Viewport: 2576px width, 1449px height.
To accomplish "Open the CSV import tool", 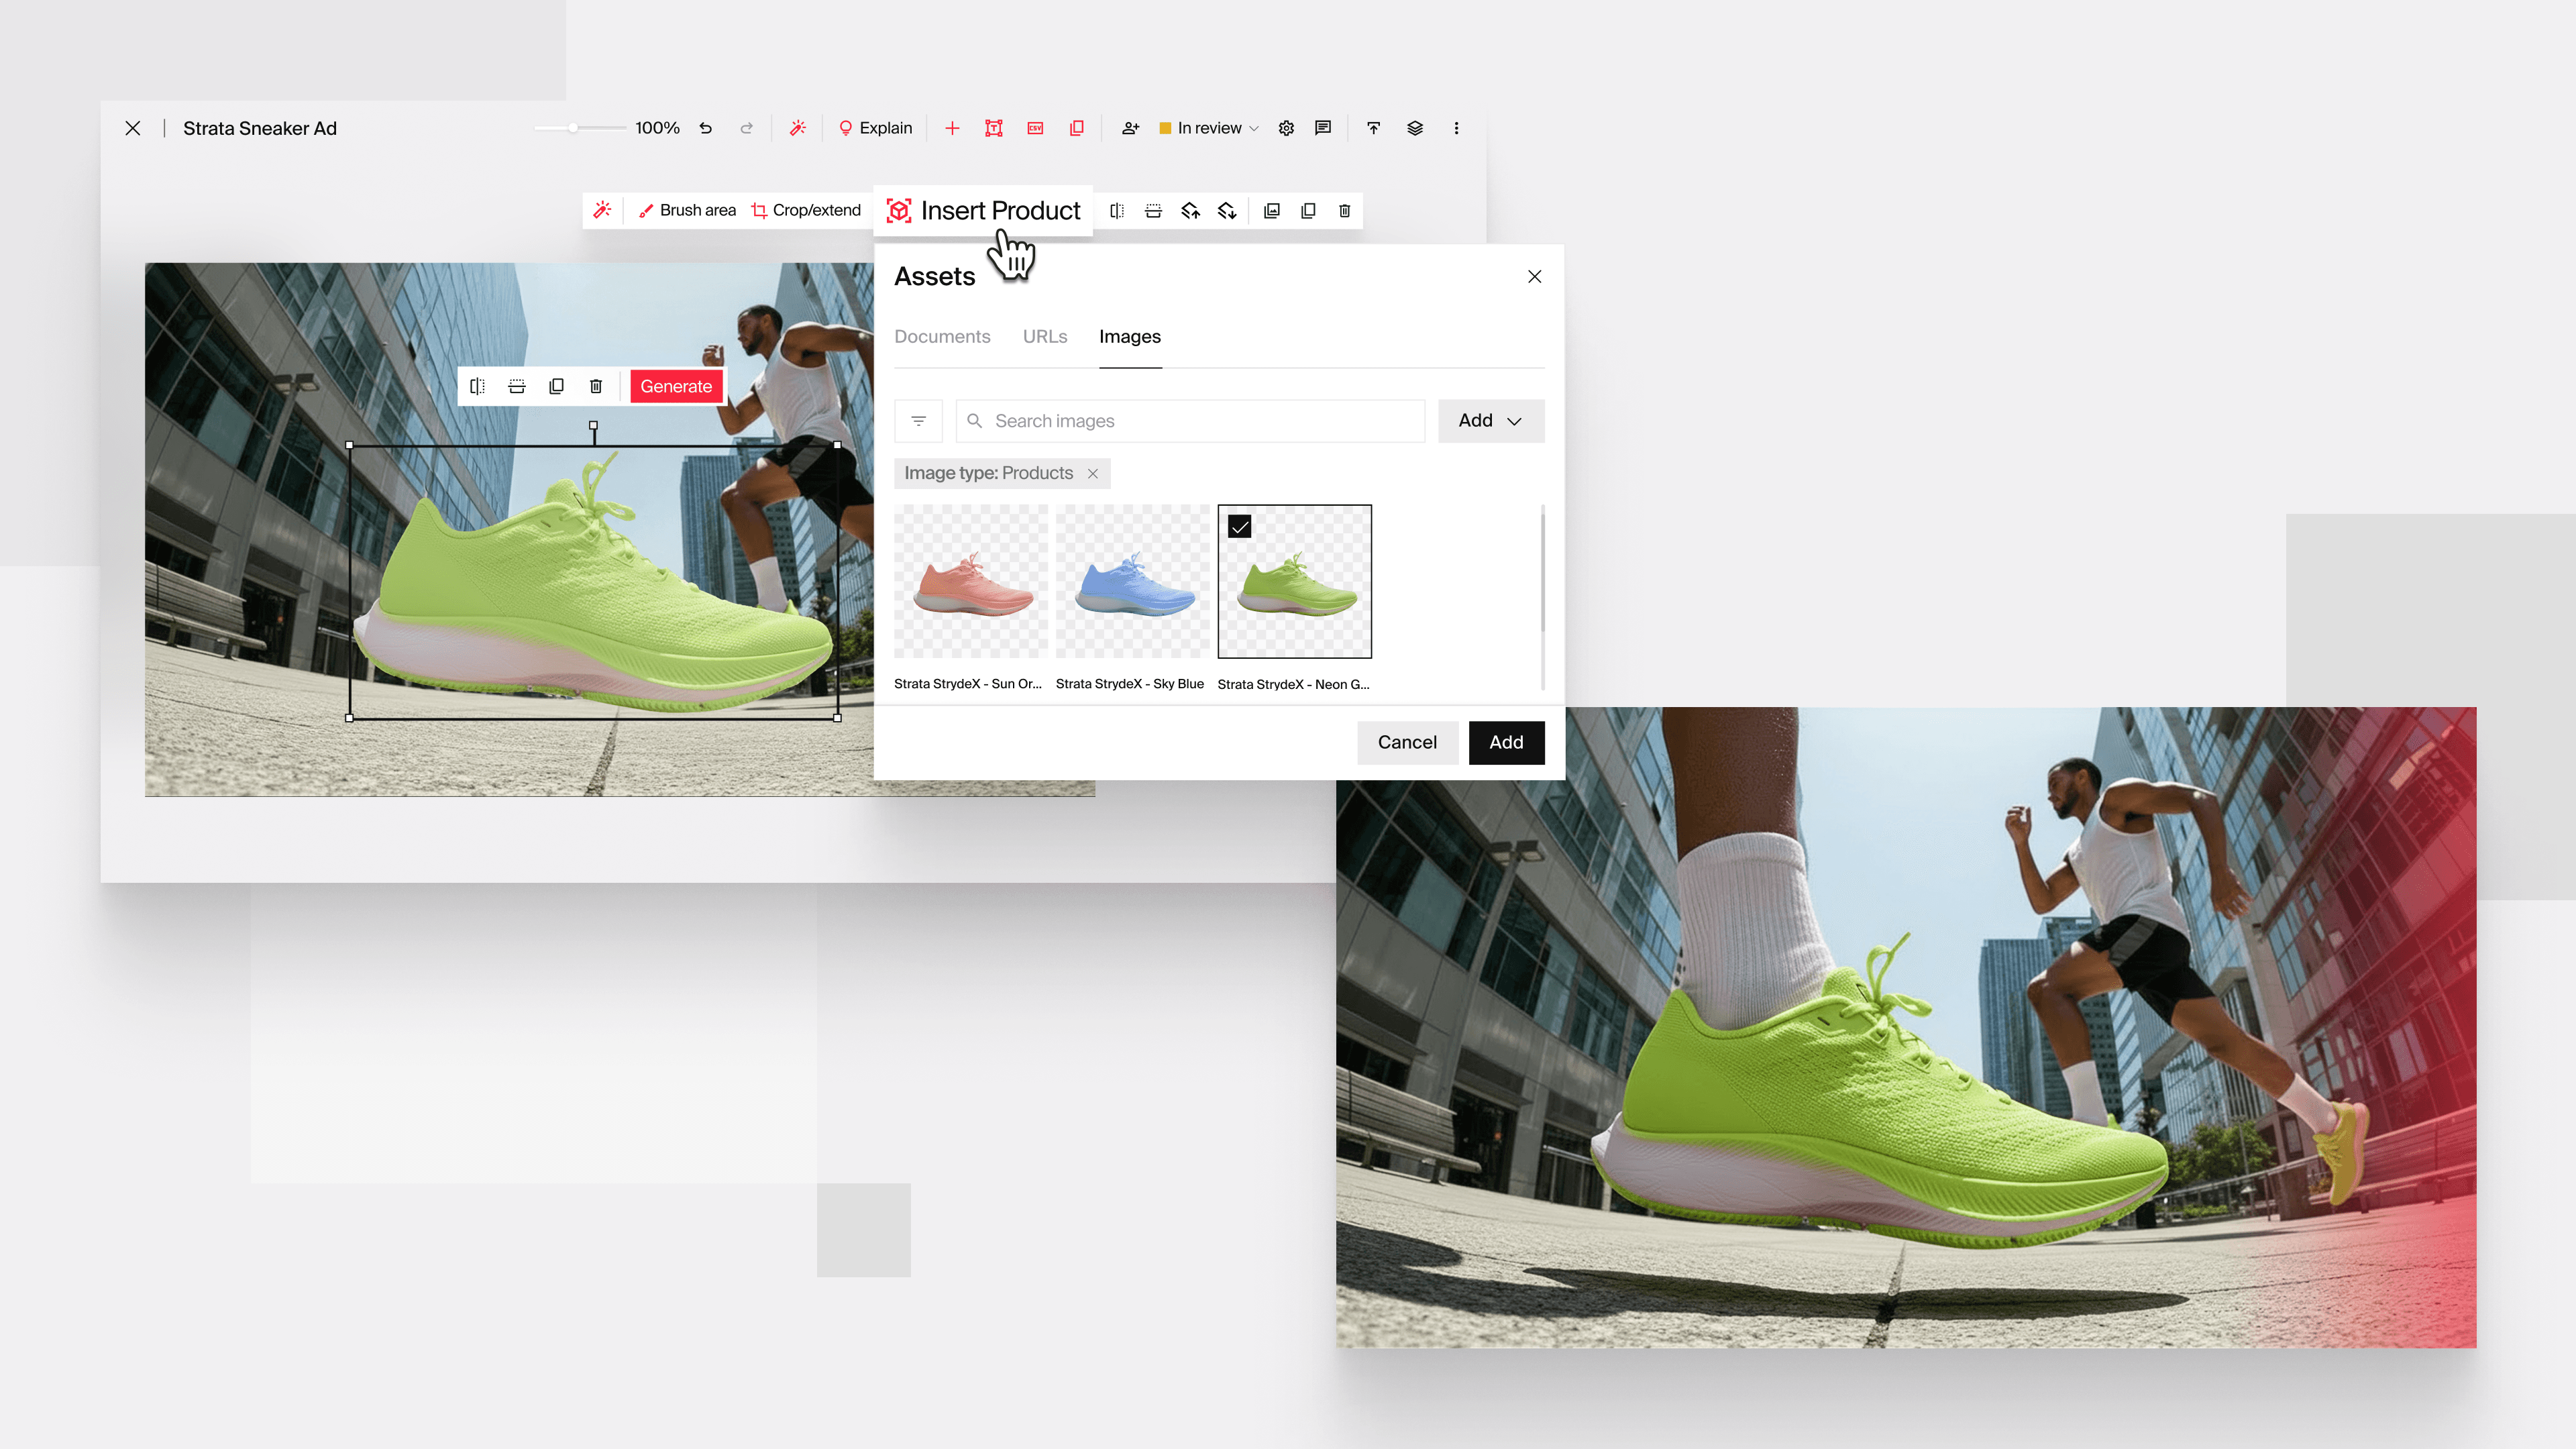I will point(1035,128).
